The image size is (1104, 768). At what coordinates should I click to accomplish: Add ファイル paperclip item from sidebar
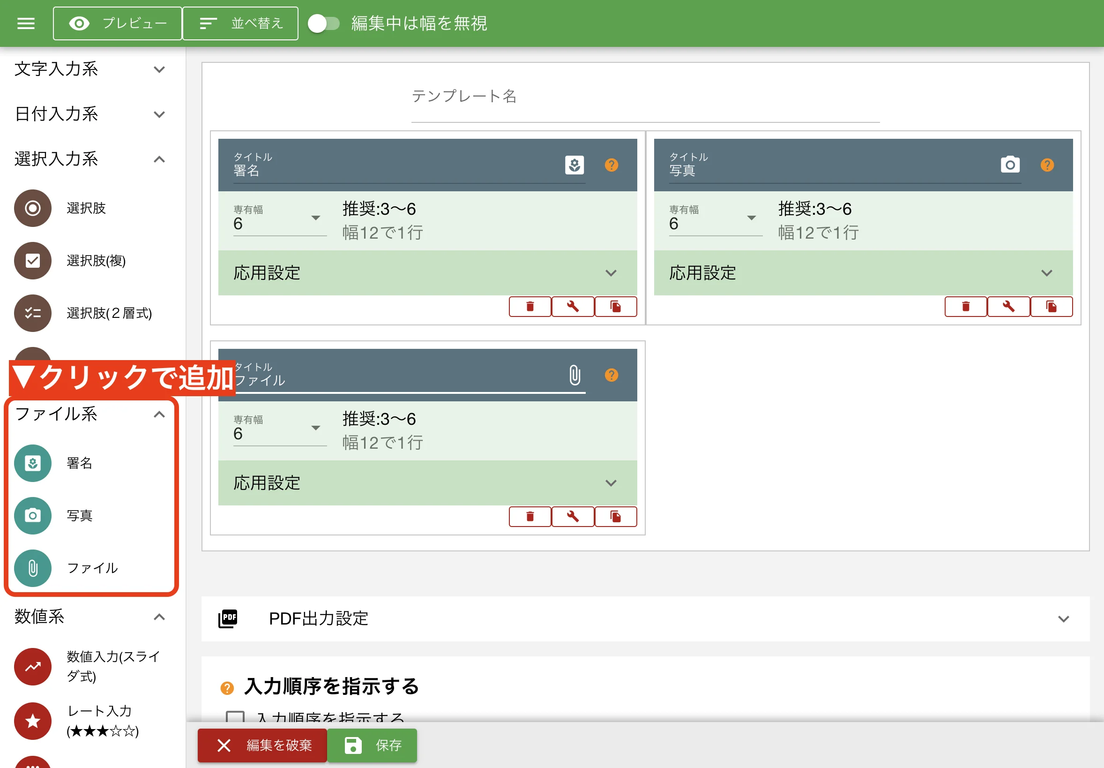point(33,568)
